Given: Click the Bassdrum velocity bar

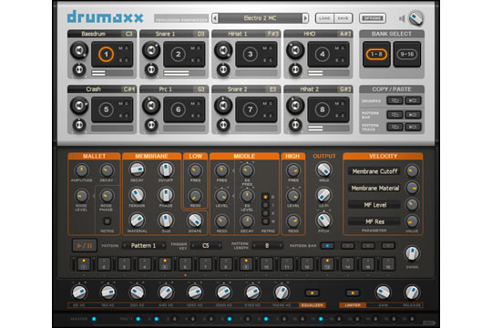Looking at the screenshot, I should (x=112, y=73).
